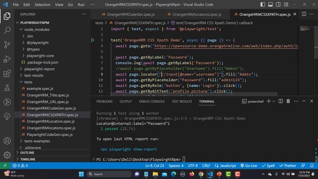This screenshot has width=318, height=179.
Task: Click the Windows taskbar search box
Action: (109, 174)
